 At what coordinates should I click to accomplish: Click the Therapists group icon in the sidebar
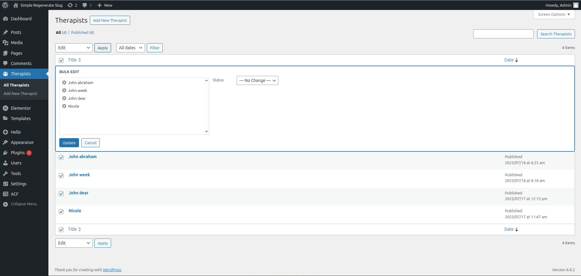click(5, 74)
